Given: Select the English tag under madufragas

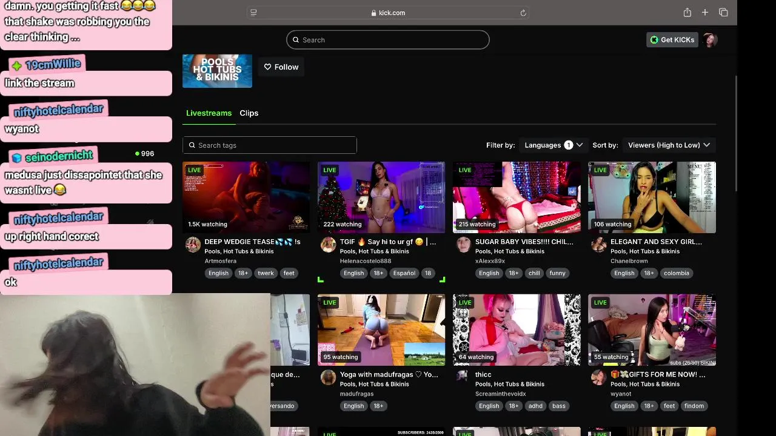Looking at the screenshot, I should point(353,406).
